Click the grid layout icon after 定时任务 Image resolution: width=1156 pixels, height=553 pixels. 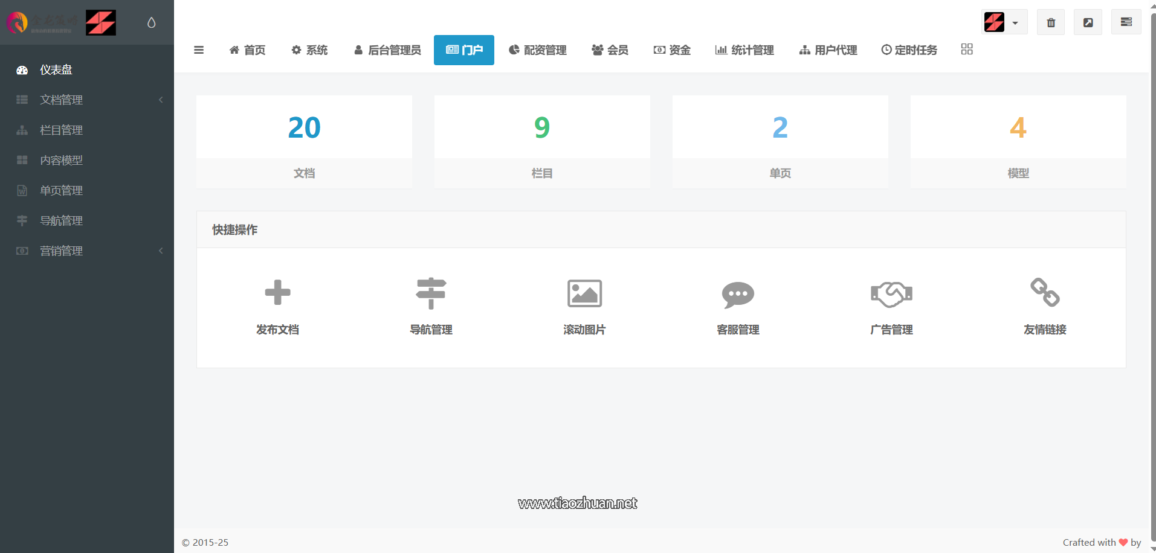coord(966,49)
